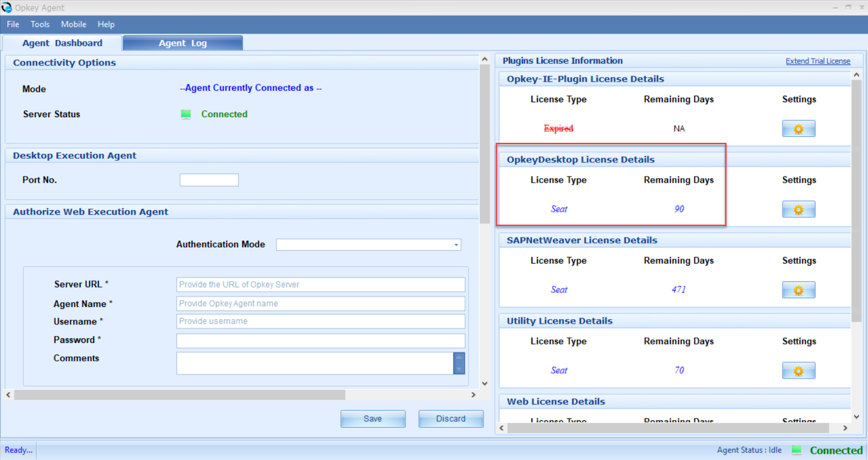Click the 70 remaining days value
Viewport: 868px width, 460px height.
(x=679, y=370)
